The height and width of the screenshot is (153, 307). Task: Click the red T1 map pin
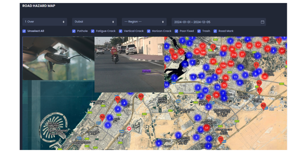pos(256,65)
